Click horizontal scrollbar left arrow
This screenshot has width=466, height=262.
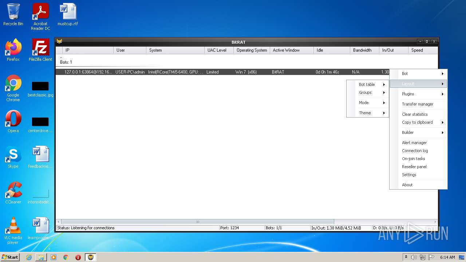pos(59,222)
